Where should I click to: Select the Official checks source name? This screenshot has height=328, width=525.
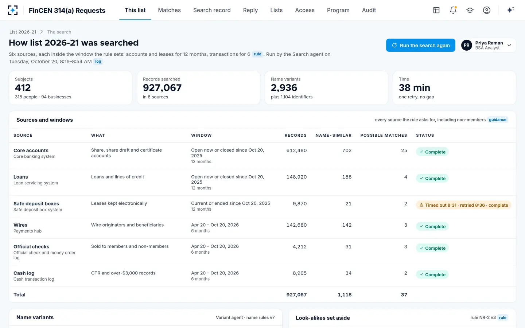click(x=31, y=247)
